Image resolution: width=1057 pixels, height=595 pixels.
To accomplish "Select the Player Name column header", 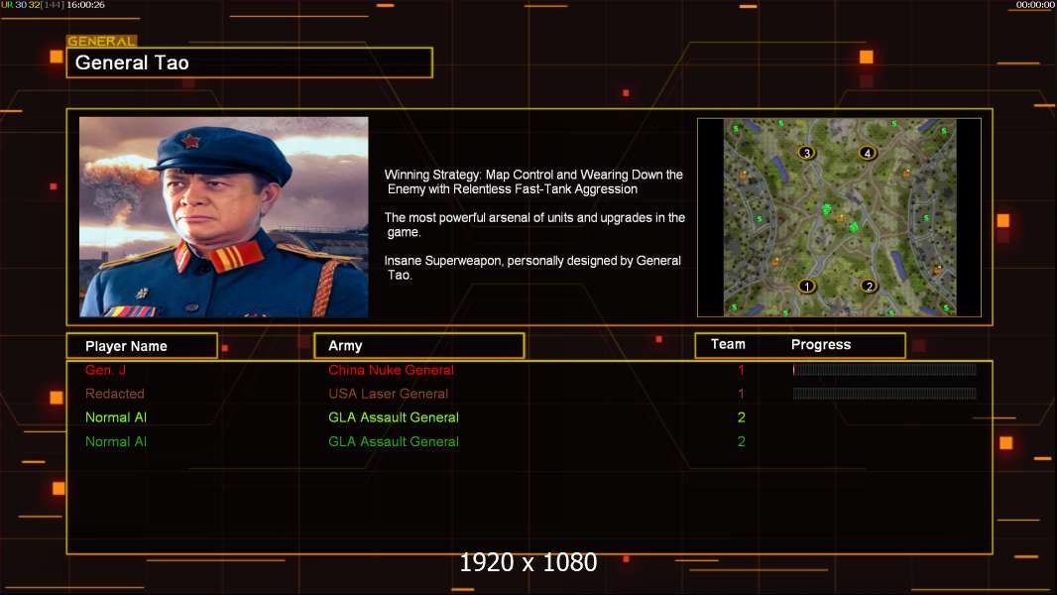I will (x=142, y=346).
